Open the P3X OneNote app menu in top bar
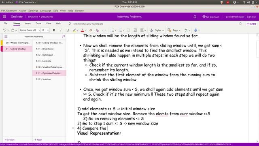The height and width of the screenshot is (146, 259). [x=26, y=2]
